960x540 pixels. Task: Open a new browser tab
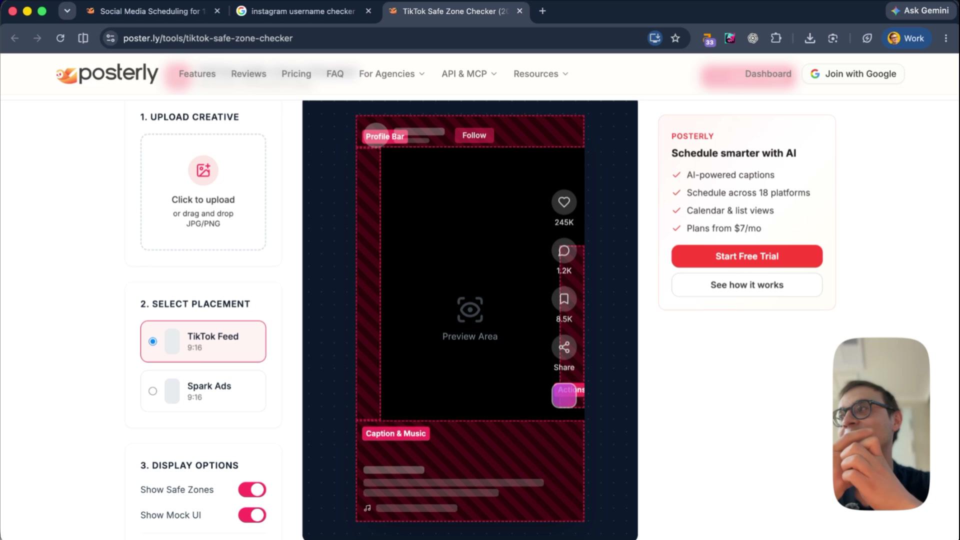[x=542, y=11]
